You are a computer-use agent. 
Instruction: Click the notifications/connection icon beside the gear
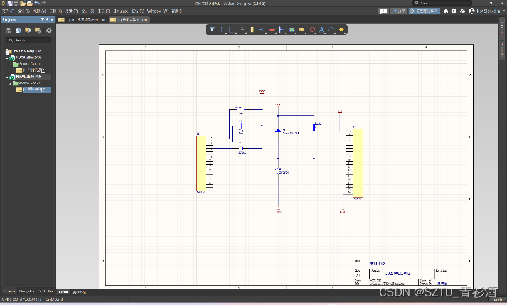click(x=462, y=11)
